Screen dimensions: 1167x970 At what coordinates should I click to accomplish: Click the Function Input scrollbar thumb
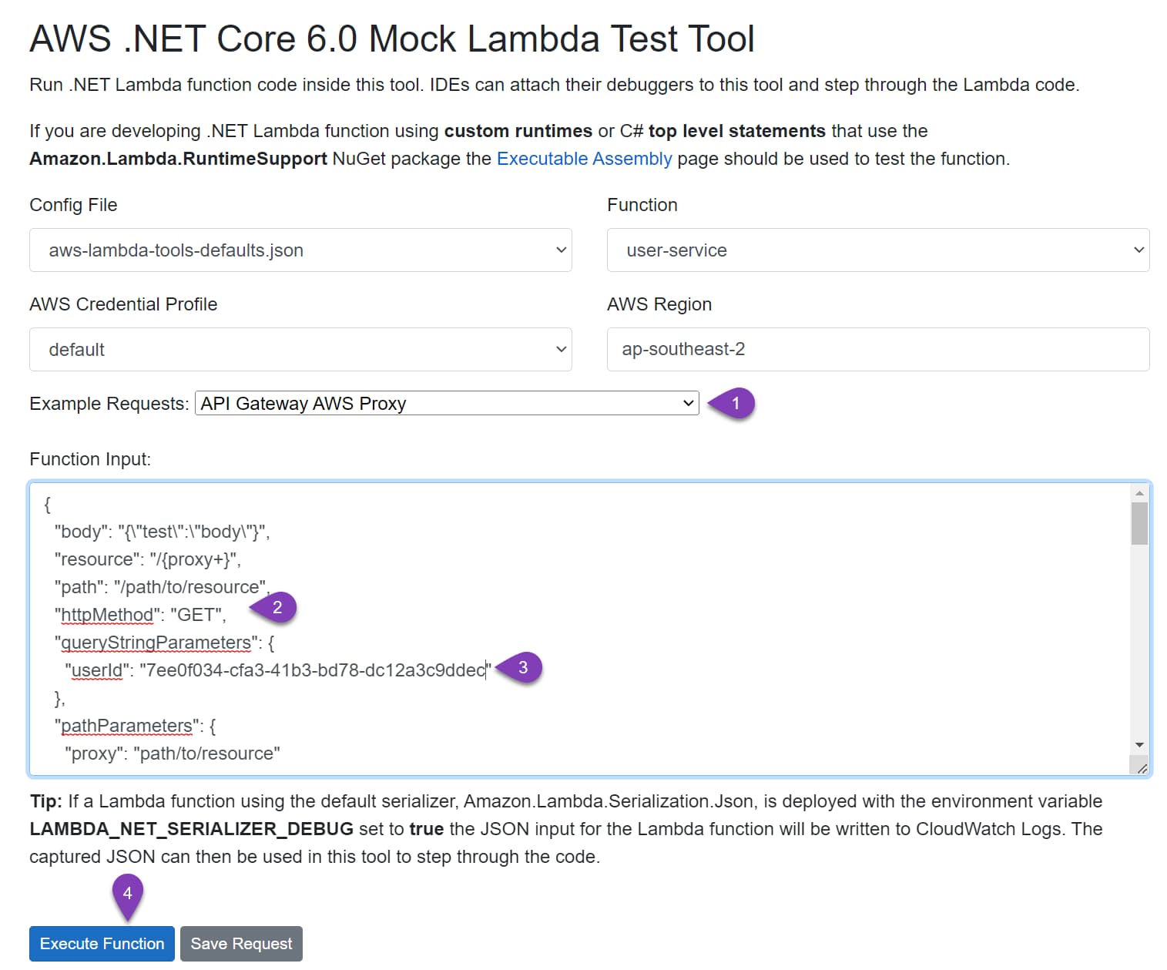click(1139, 524)
